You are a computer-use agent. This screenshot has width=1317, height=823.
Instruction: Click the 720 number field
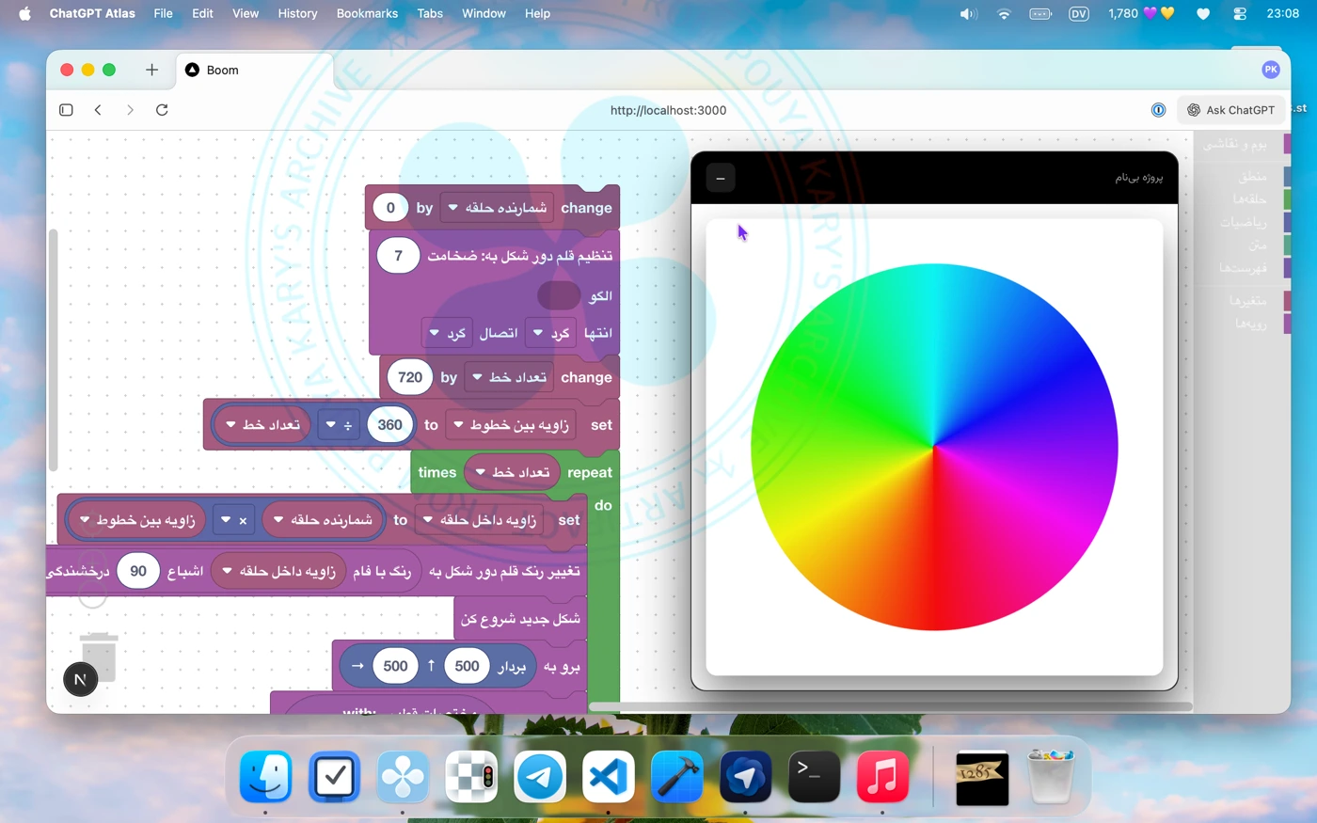pos(410,377)
